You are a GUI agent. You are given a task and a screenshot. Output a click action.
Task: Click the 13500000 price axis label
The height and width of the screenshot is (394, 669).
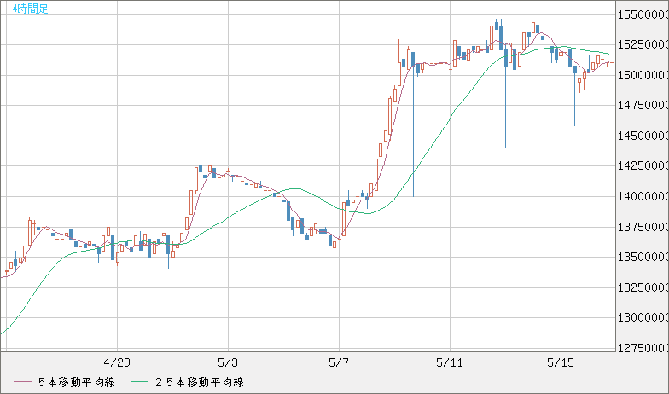tap(643, 258)
